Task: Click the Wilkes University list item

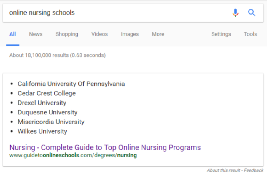Action: (x=42, y=132)
